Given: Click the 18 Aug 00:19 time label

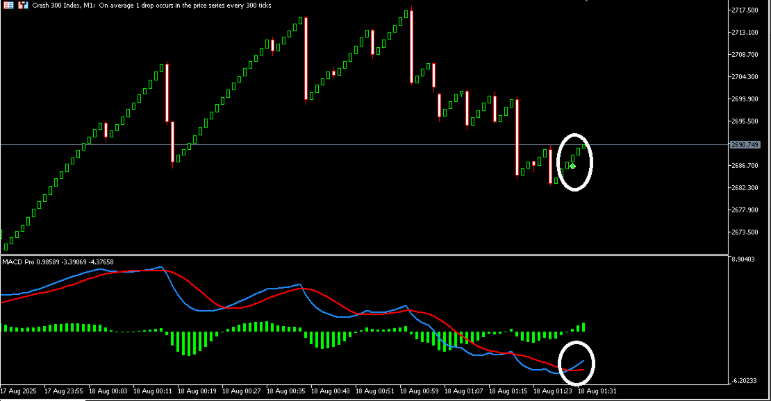Looking at the screenshot, I should 197,391.
